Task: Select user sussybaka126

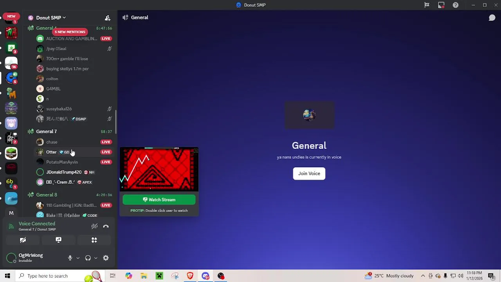Action: click(x=59, y=109)
